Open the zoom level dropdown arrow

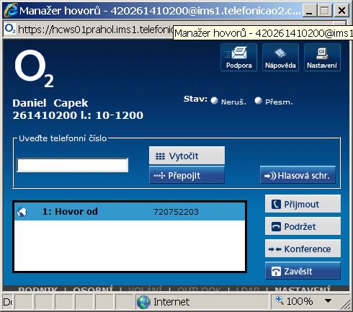point(328,300)
